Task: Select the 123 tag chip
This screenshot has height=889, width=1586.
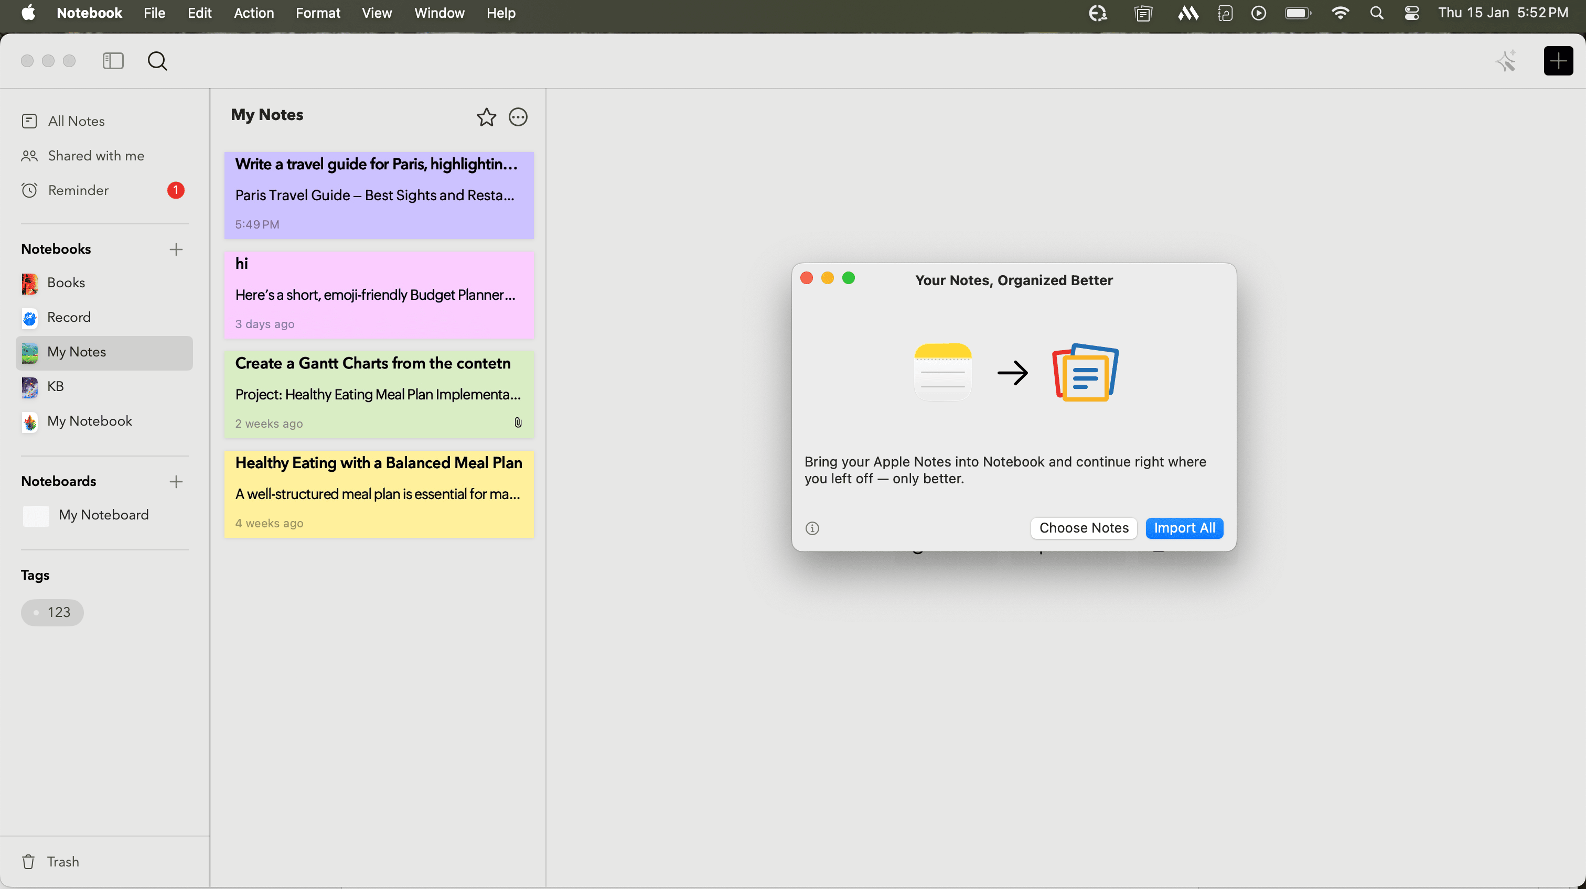Action: (x=52, y=612)
